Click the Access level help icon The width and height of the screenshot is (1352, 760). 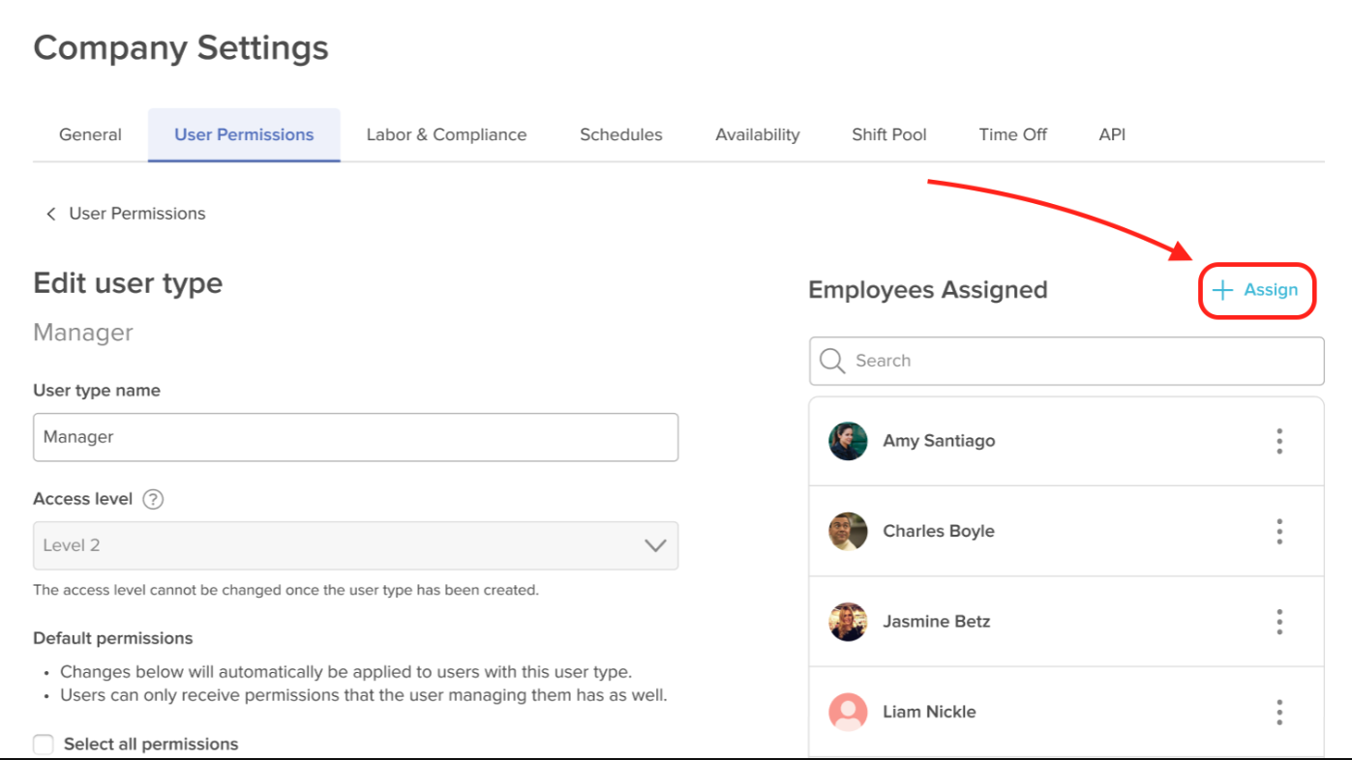click(x=153, y=500)
